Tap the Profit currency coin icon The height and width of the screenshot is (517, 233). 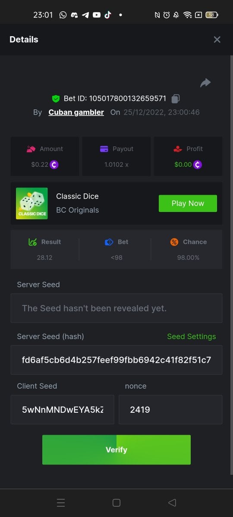(197, 164)
